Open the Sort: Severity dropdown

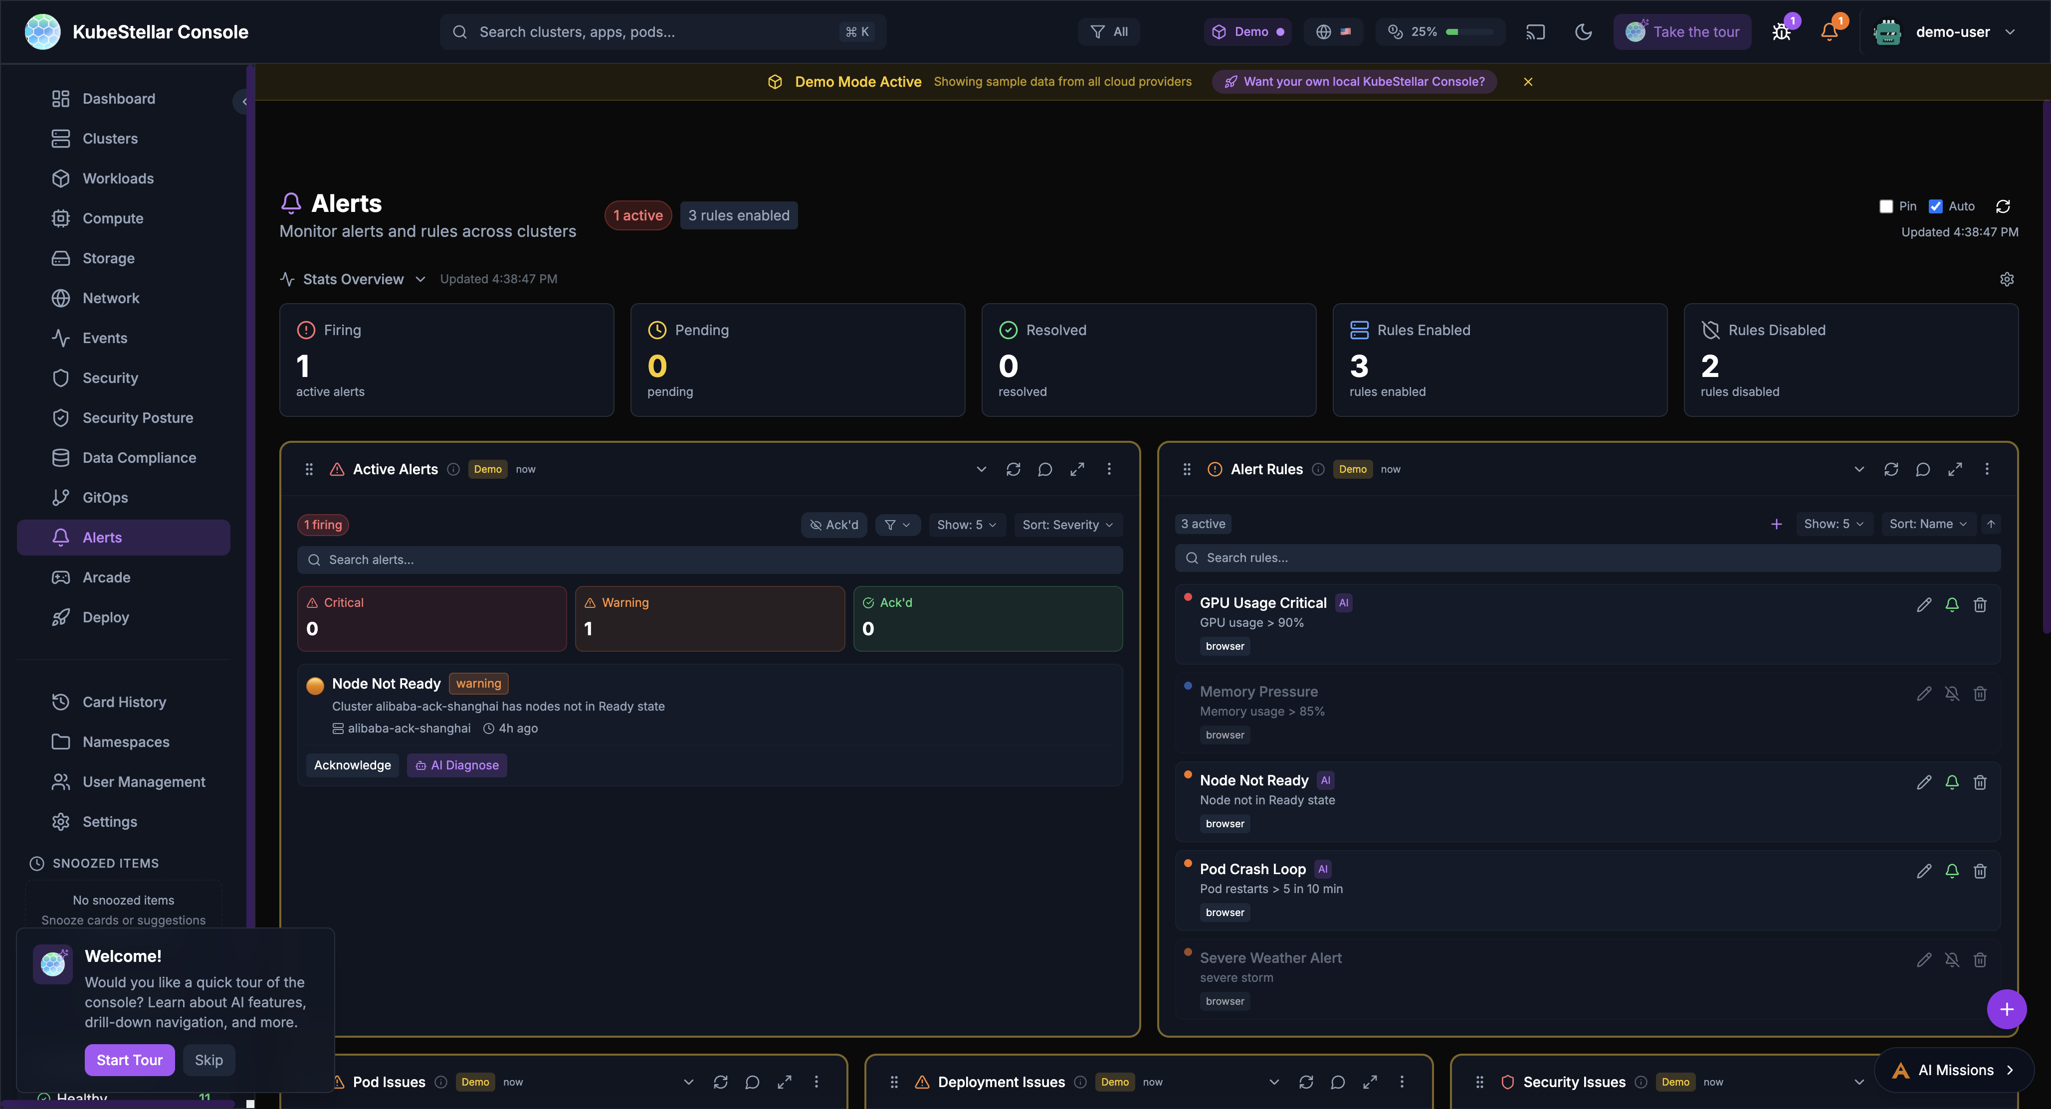coord(1067,525)
